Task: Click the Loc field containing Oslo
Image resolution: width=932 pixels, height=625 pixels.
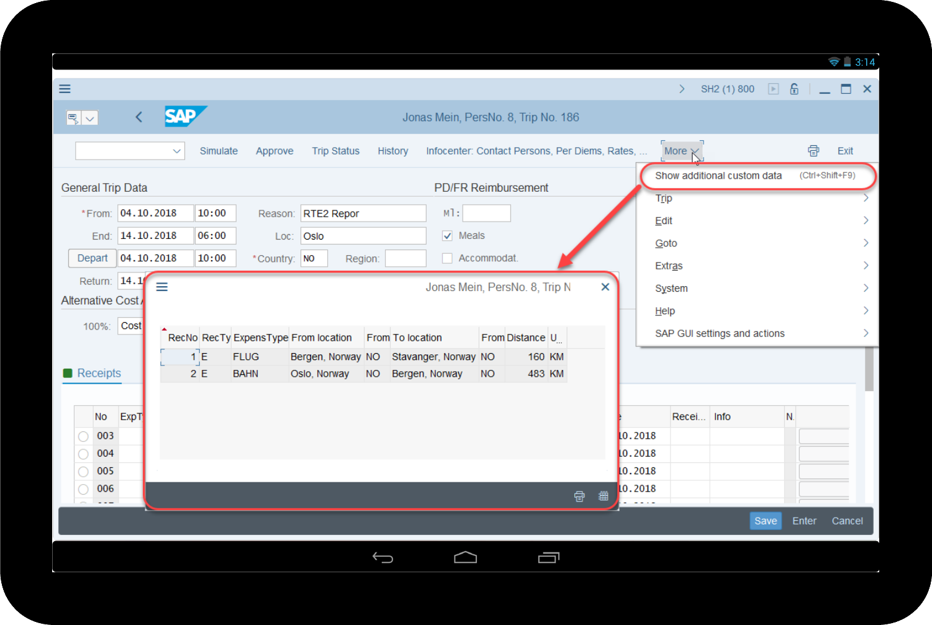Action: [363, 236]
